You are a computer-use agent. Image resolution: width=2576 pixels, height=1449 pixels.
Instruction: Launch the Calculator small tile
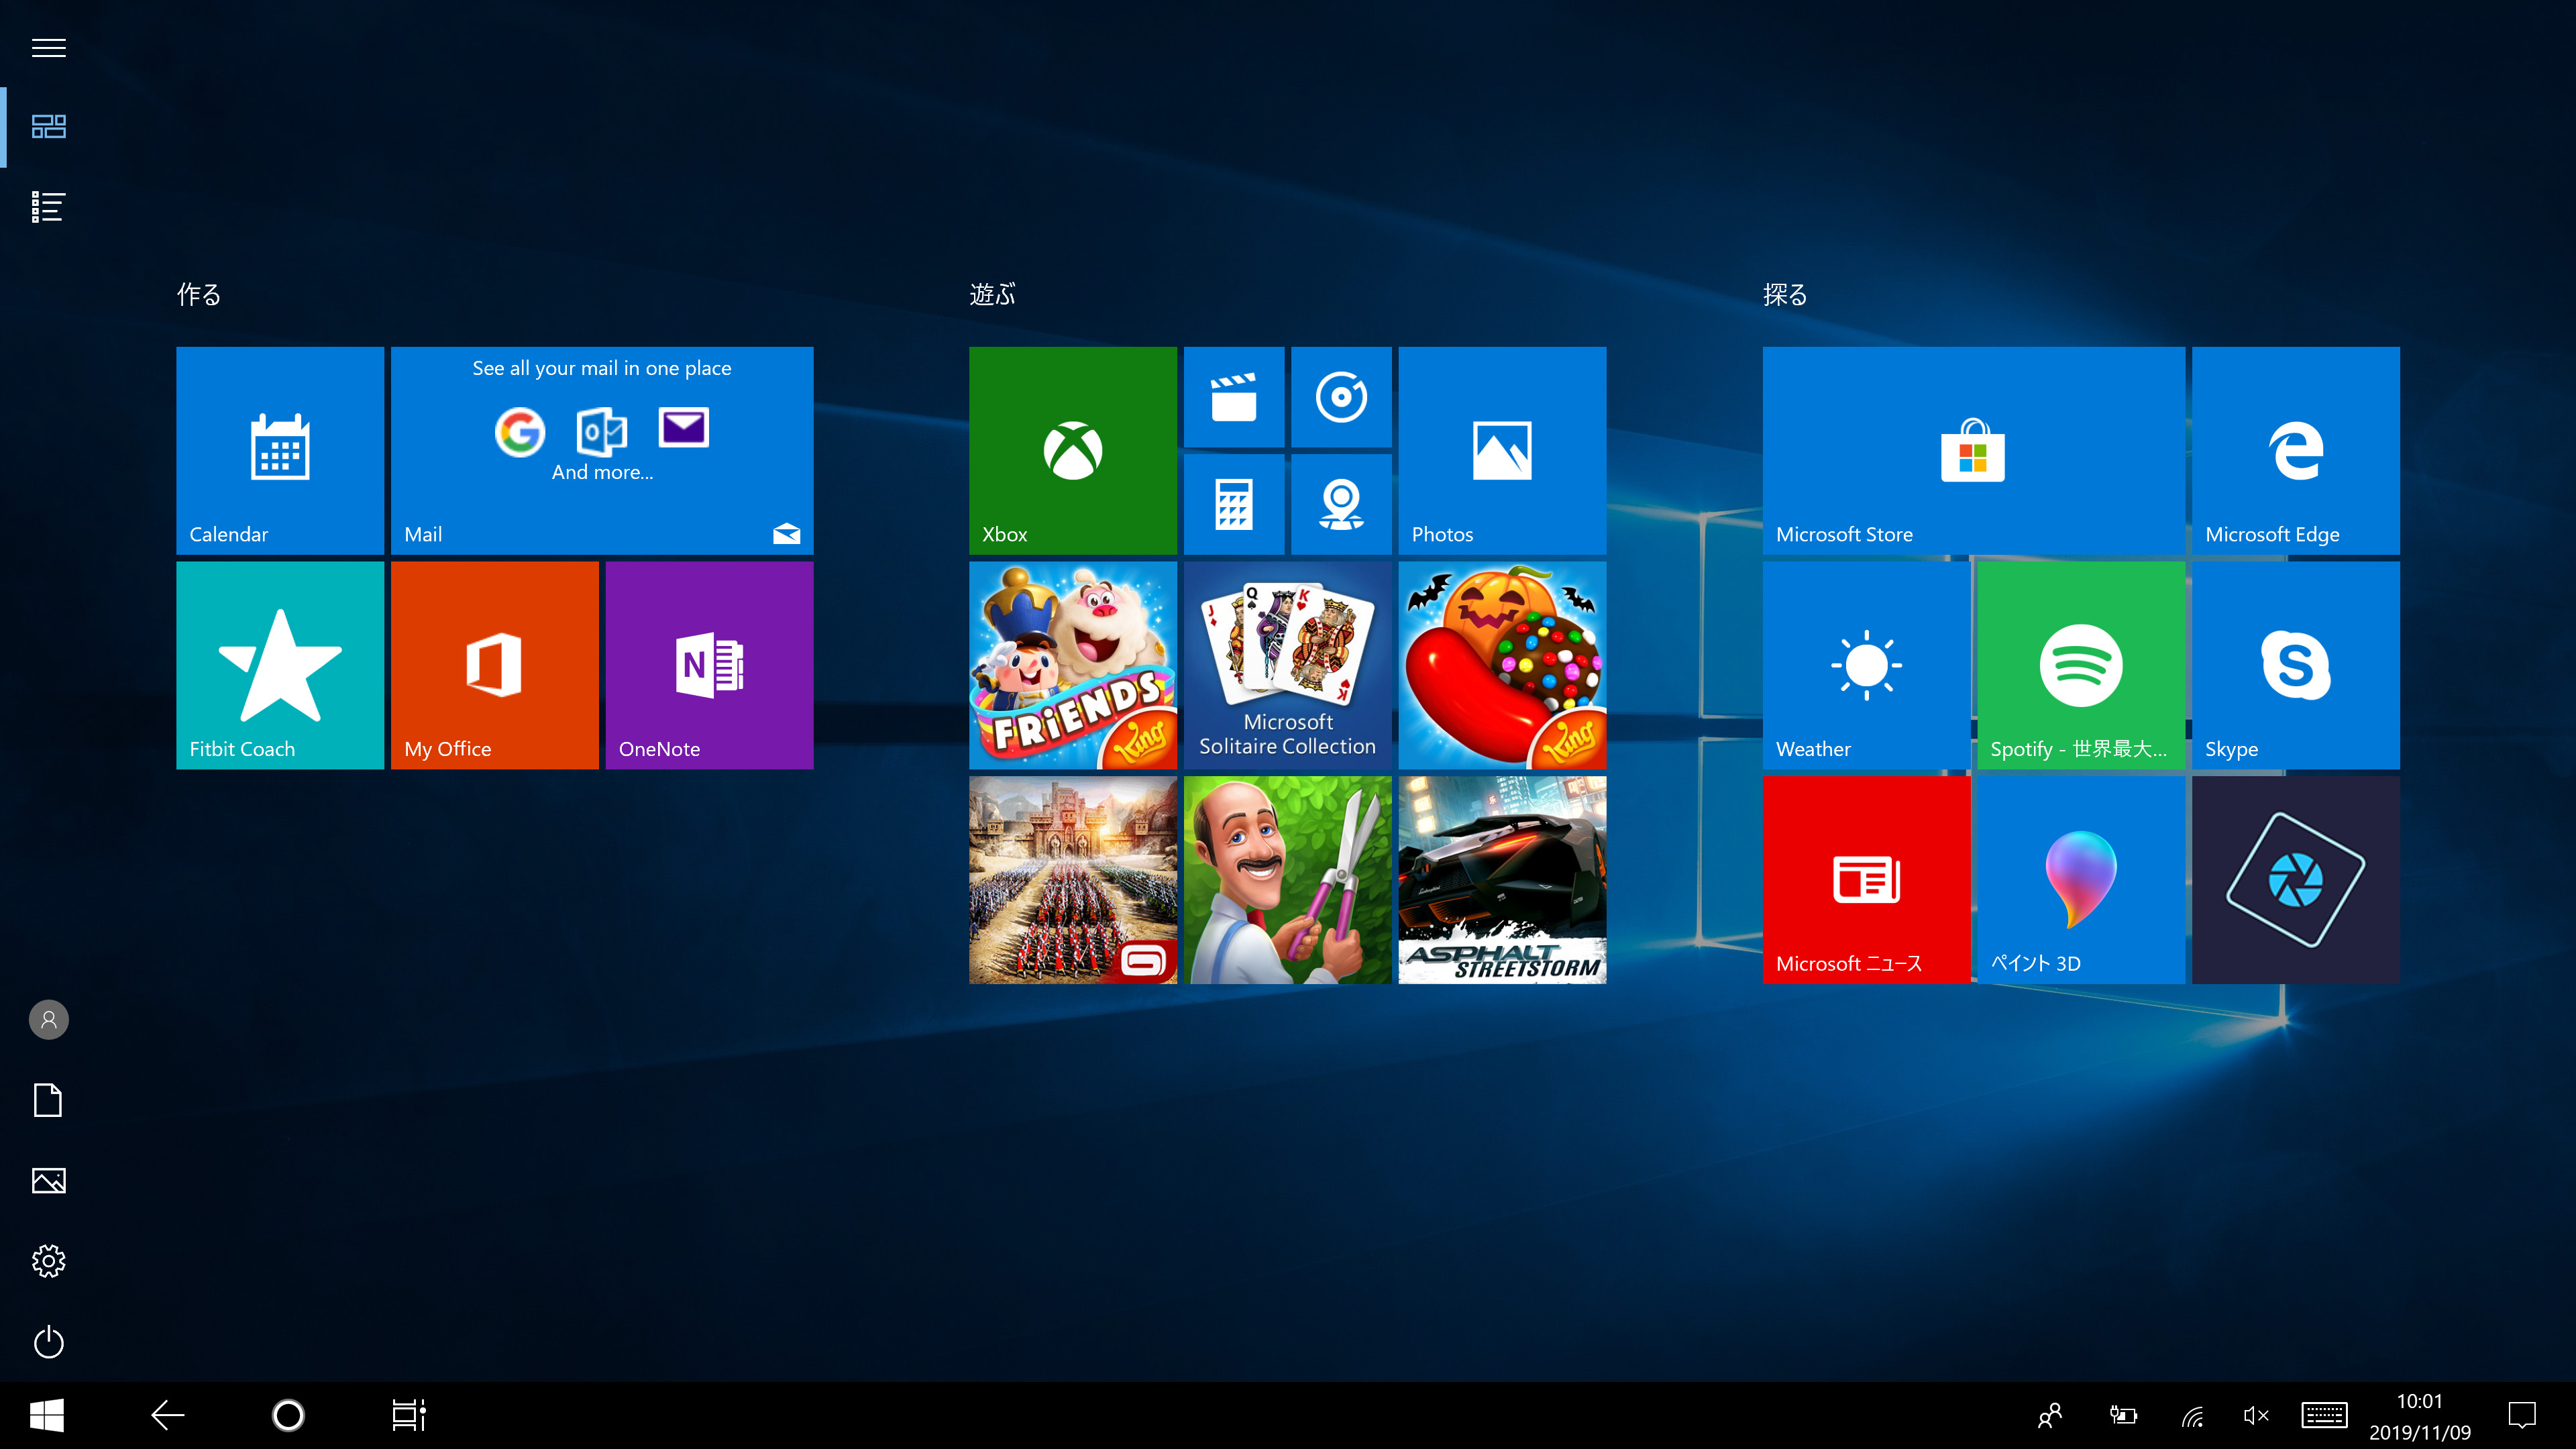(x=1233, y=504)
